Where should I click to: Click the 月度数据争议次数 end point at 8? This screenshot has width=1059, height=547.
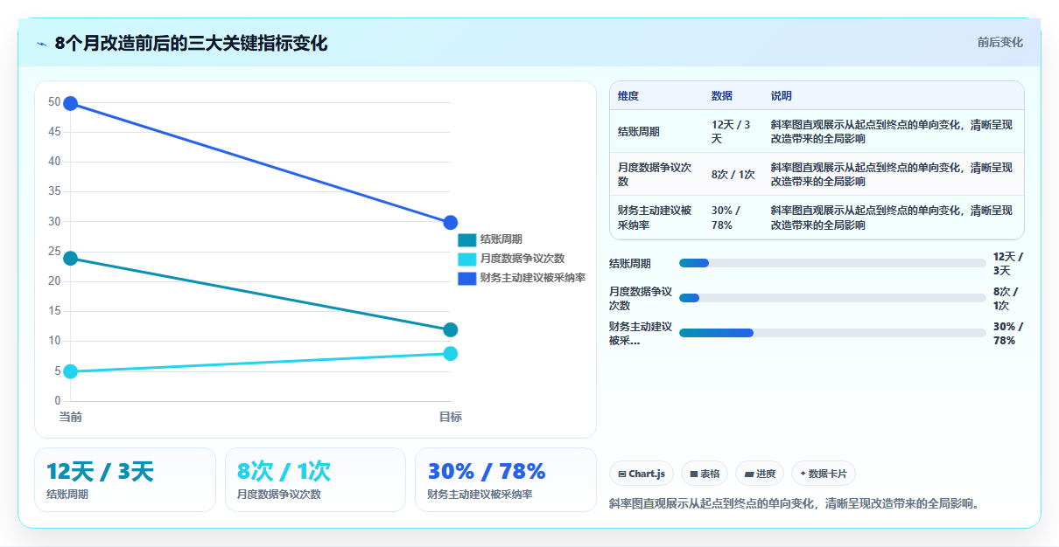click(x=451, y=353)
